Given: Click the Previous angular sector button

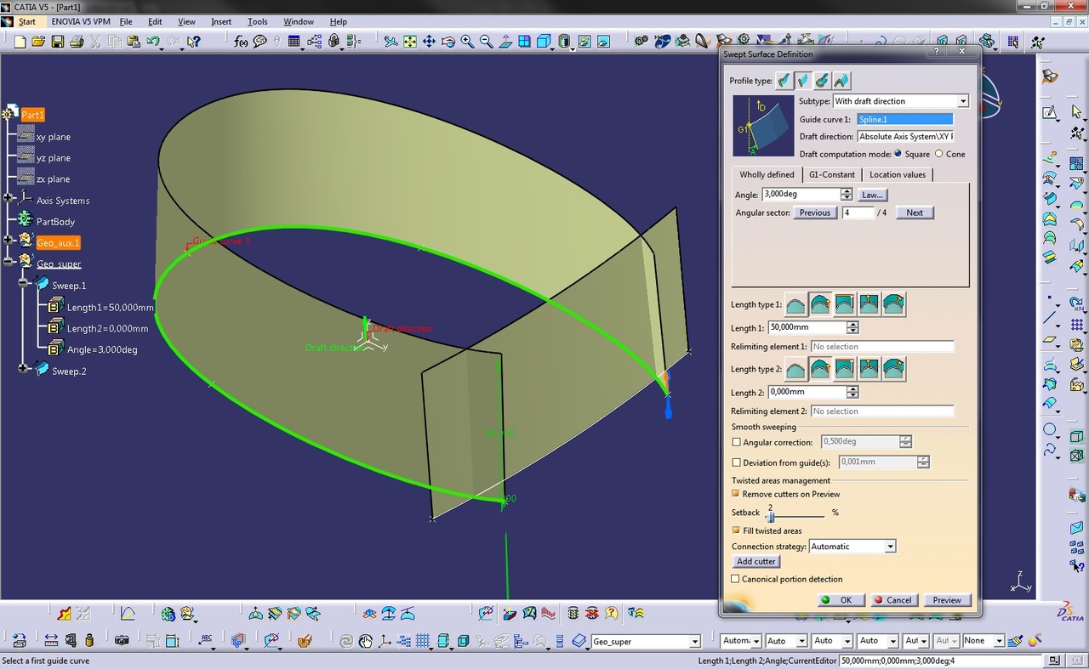Looking at the screenshot, I should click(x=815, y=213).
